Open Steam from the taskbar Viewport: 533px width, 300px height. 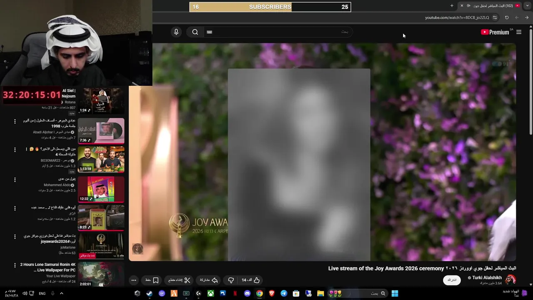149,293
